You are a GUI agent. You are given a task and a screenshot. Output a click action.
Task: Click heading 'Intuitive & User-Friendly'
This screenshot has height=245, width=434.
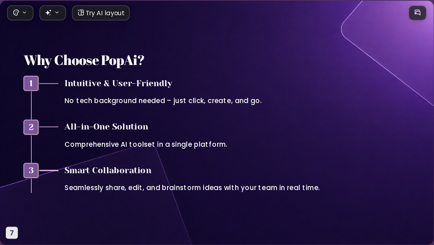tap(119, 83)
